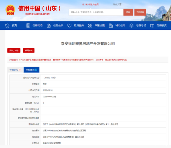Click the company name heading 泰安恒地玺悦房地产开发有限公司
Viewport: 171px width, 148px height.
[x=88, y=43]
